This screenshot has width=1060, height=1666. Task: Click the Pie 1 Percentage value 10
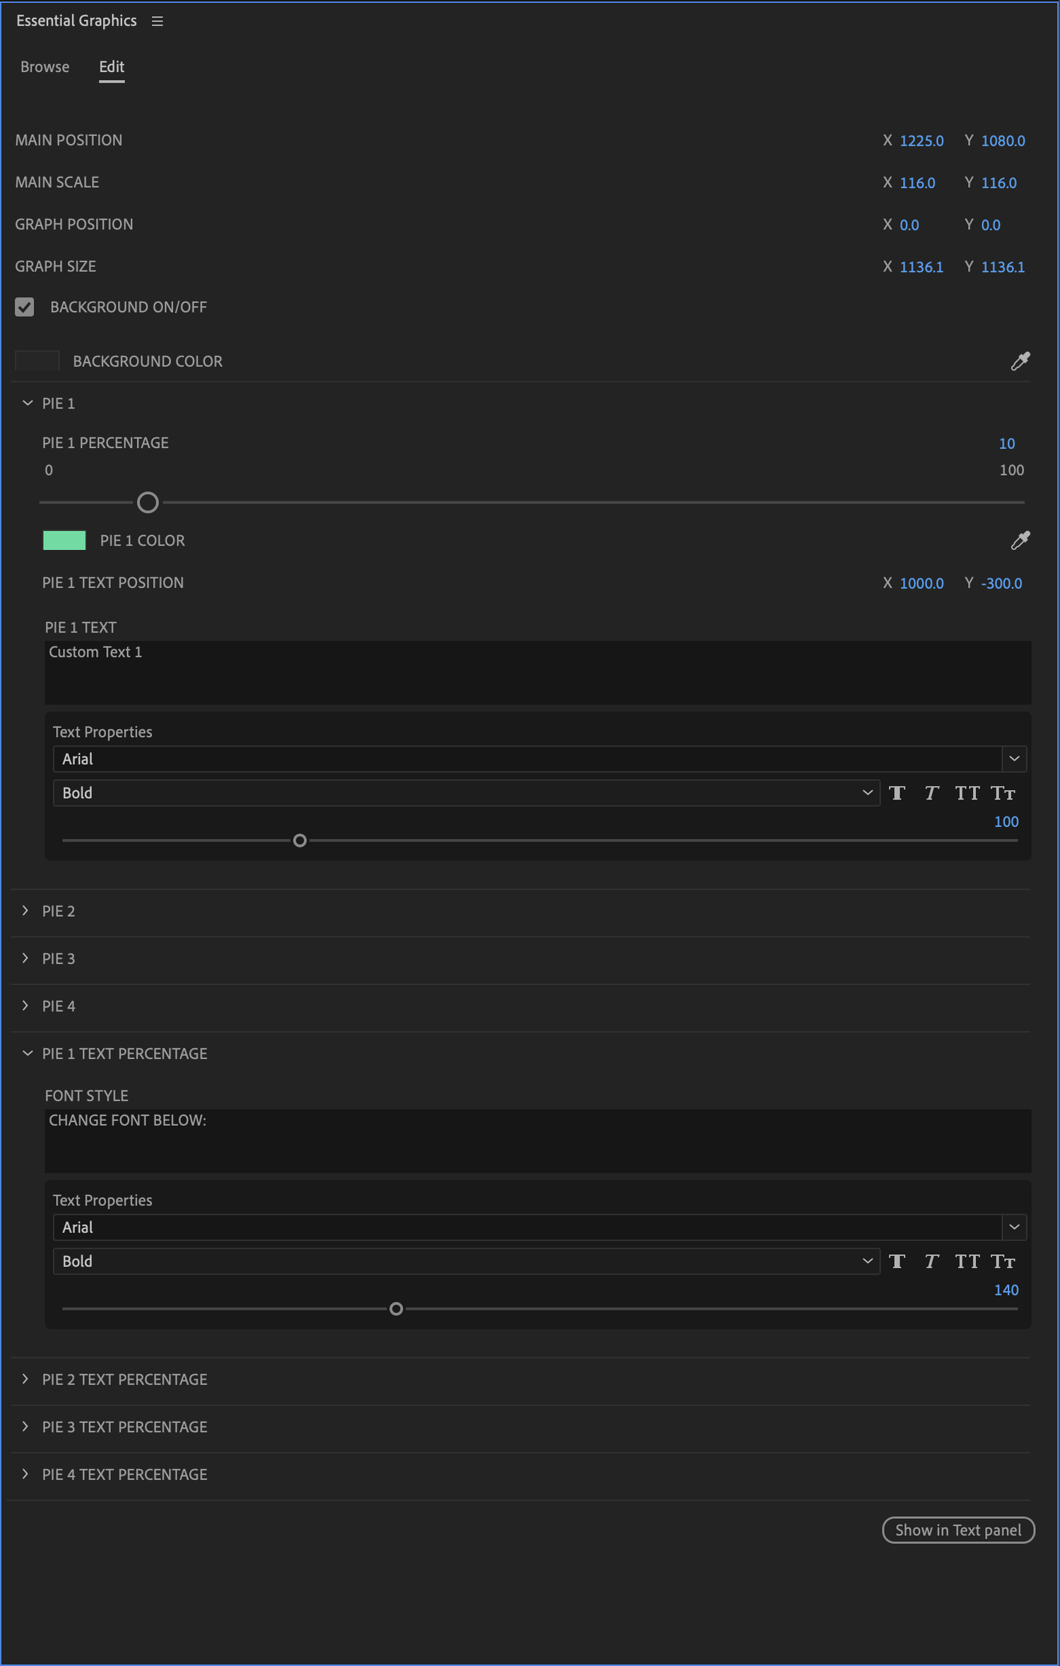[1007, 444]
